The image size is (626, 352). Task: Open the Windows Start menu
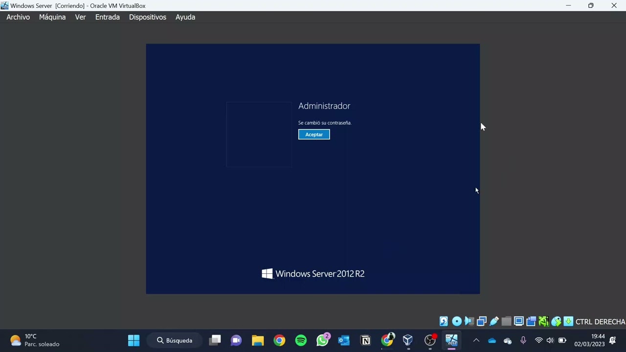coord(134,340)
